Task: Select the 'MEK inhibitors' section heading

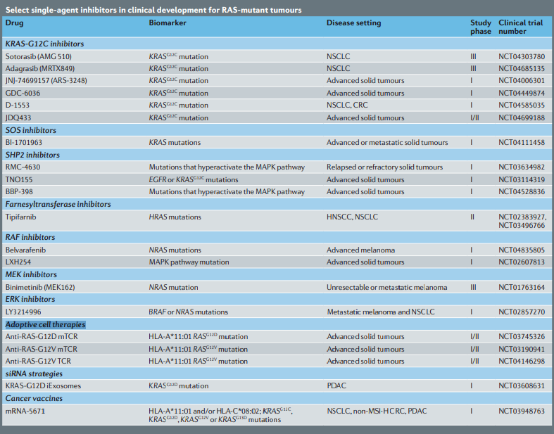Action: 31,274
